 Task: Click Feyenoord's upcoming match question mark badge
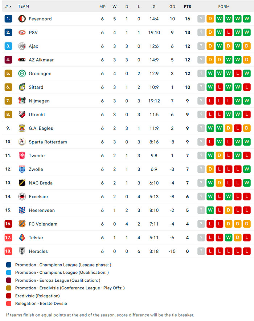[201, 19]
